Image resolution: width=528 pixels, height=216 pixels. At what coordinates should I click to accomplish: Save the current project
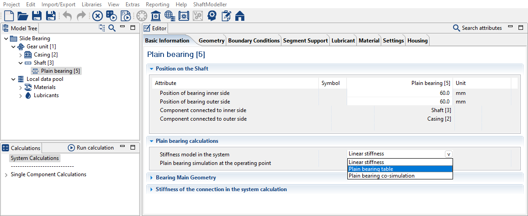pyautogui.click(x=37, y=16)
